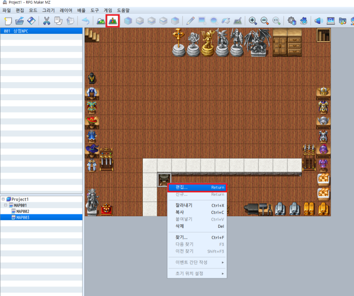Choose 잘라내기 in the context menu

pyautogui.click(x=197, y=205)
